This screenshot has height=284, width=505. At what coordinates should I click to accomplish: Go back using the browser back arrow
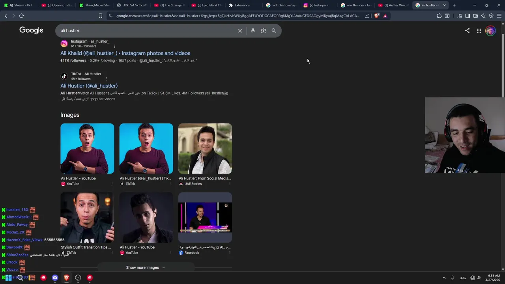pyautogui.click(x=6, y=16)
